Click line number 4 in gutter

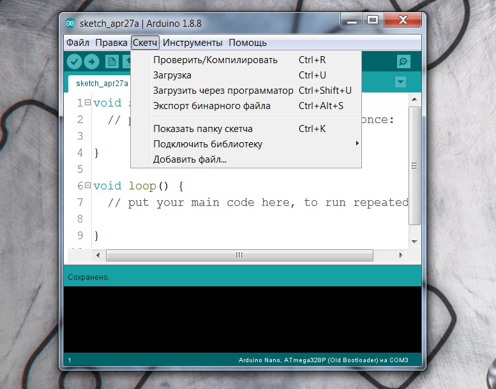(80, 152)
